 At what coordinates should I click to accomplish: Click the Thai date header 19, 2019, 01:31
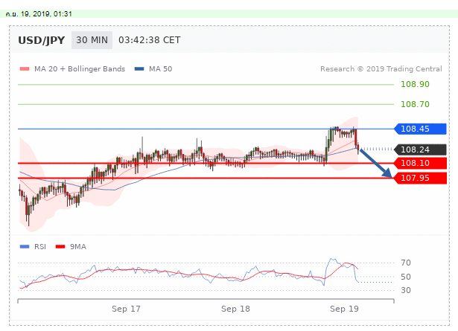coord(39,14)
